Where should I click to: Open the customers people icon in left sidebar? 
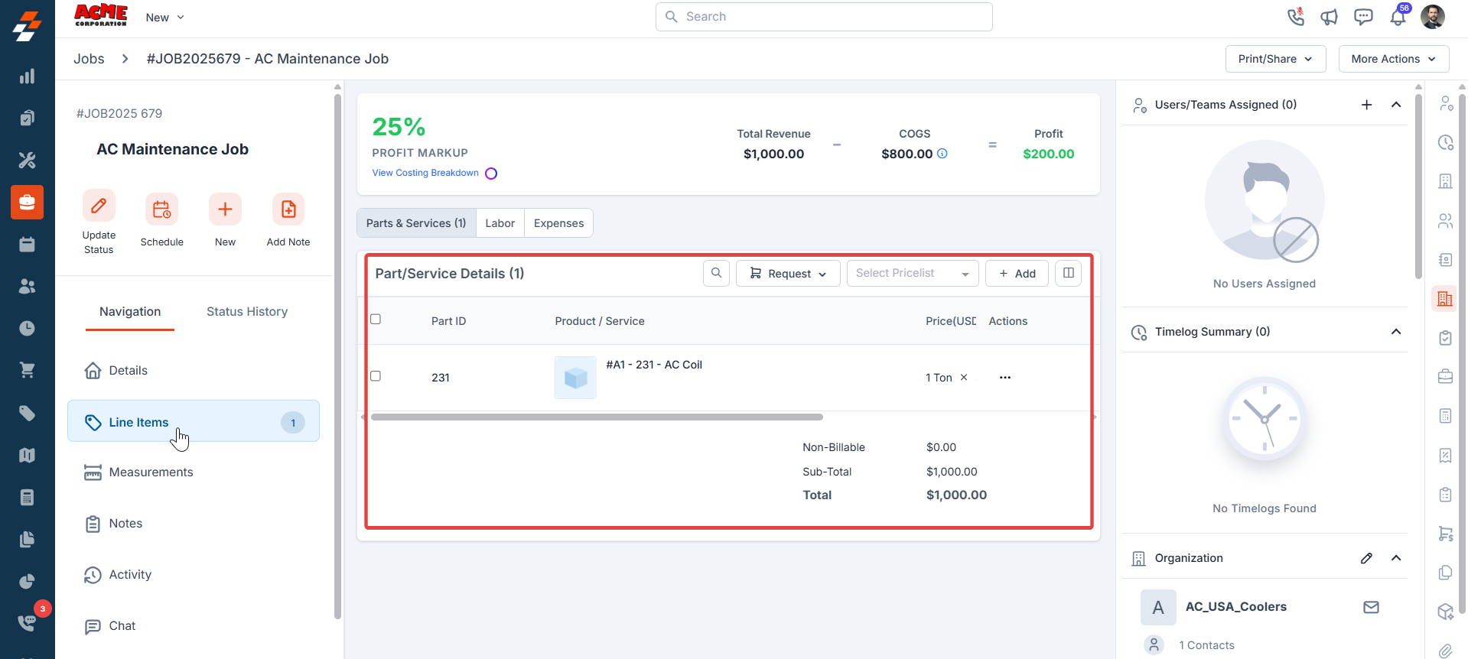[x=27, y=287]
